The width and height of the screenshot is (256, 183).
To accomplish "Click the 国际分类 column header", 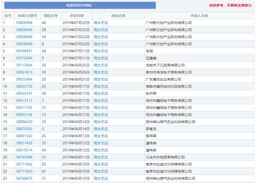I will [x=51, y=16].
